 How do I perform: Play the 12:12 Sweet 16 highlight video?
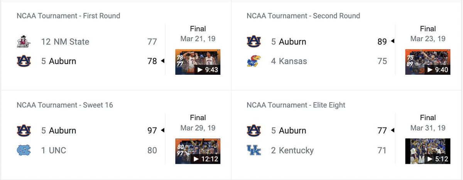(198, 151)
